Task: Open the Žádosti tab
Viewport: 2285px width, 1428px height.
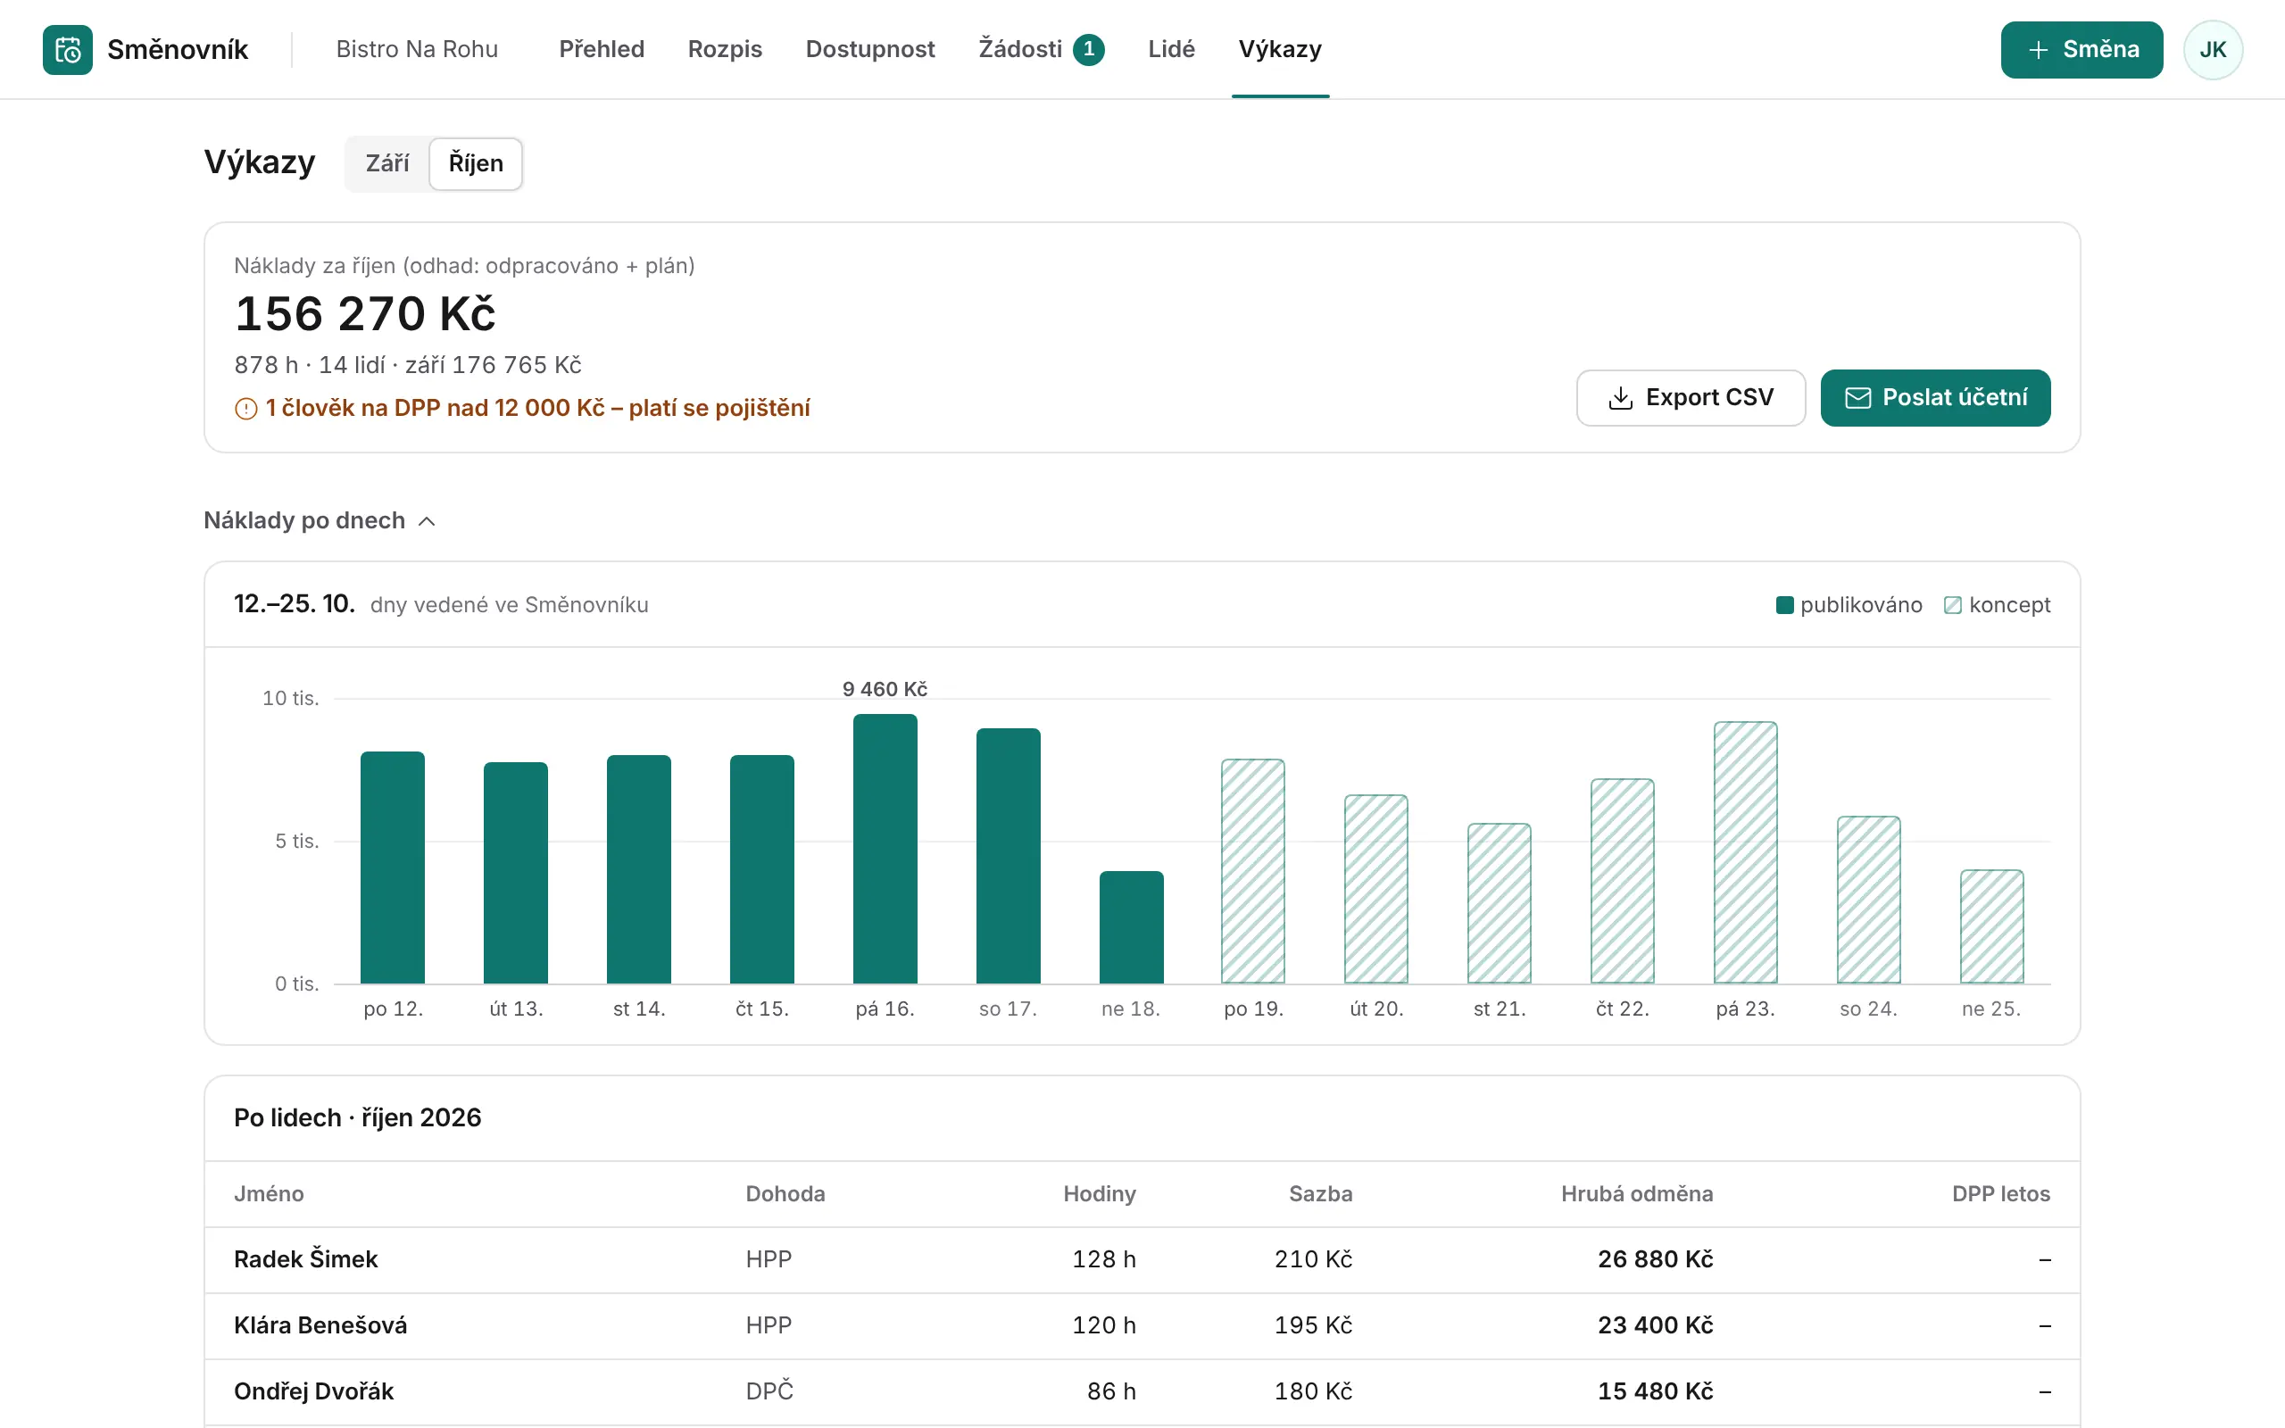Action: tap(1041, 49)
